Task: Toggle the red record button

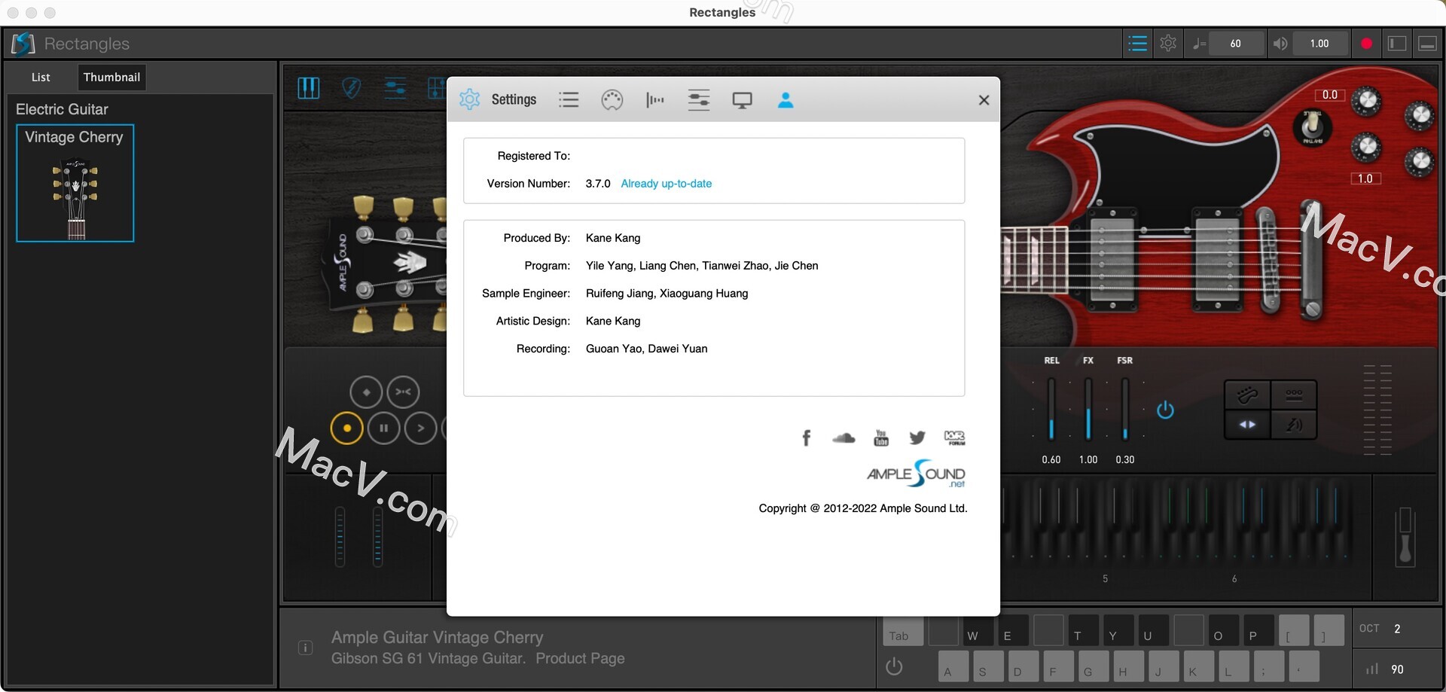Action: point(1366,43)
